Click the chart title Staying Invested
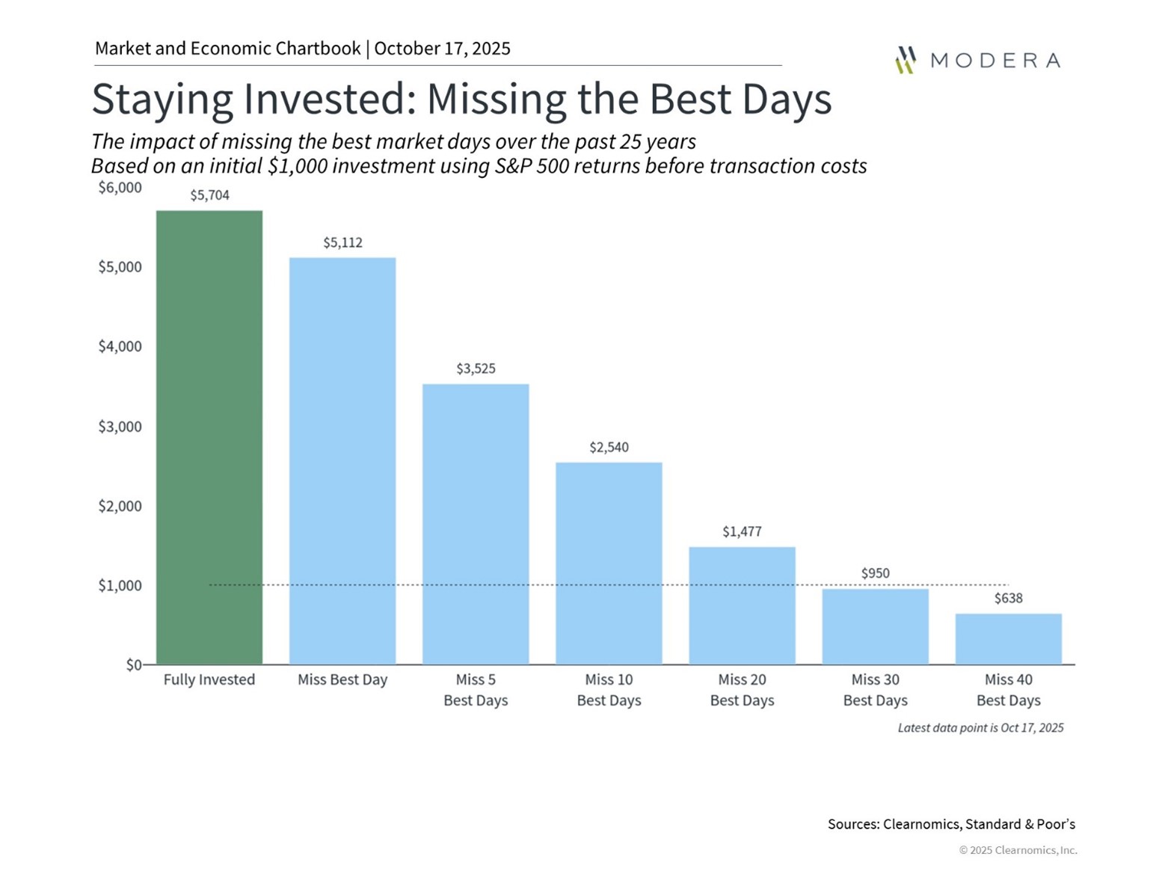 (x=461, y=99)
